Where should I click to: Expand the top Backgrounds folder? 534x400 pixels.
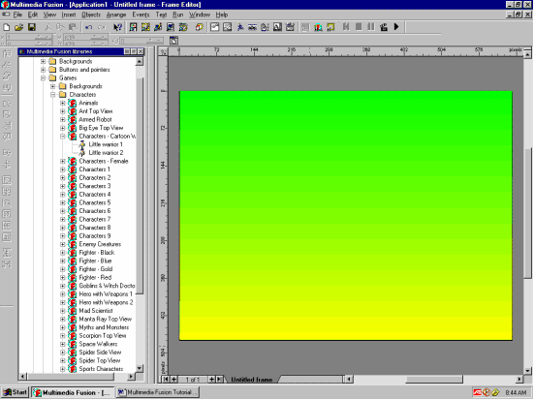coord(43,61)
